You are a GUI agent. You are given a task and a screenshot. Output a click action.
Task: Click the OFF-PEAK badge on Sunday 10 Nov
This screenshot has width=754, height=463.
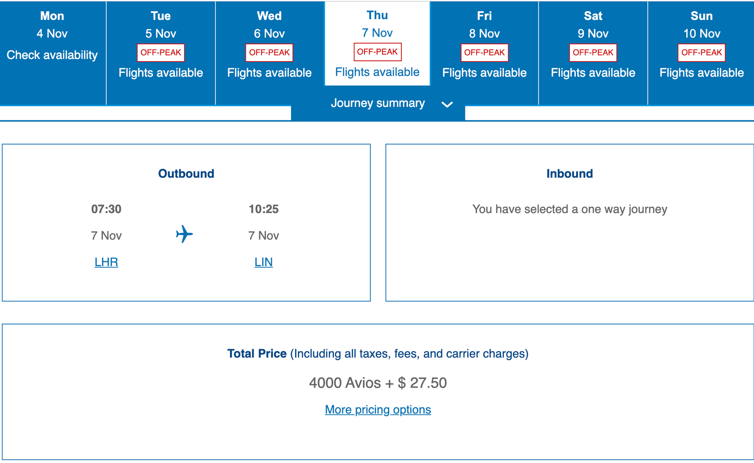click(701, 53)
